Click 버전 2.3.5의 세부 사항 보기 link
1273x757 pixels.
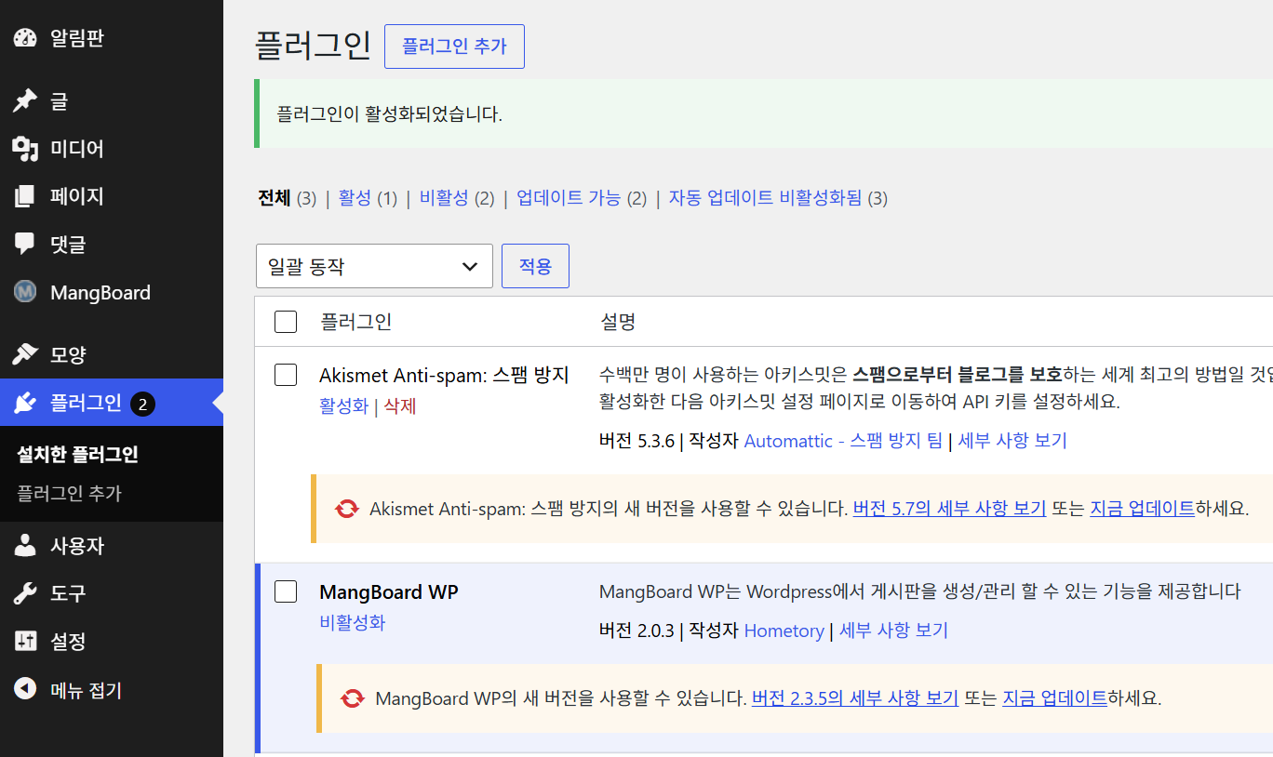855,697
